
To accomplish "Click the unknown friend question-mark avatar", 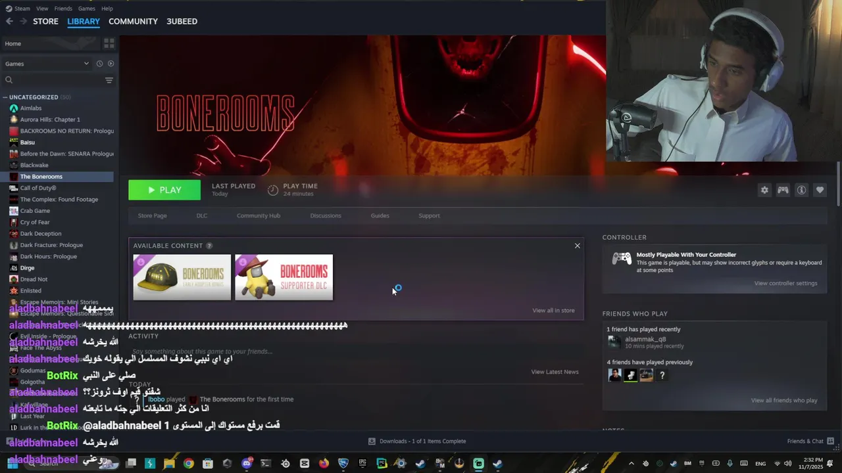I will (x=662, y=375).
